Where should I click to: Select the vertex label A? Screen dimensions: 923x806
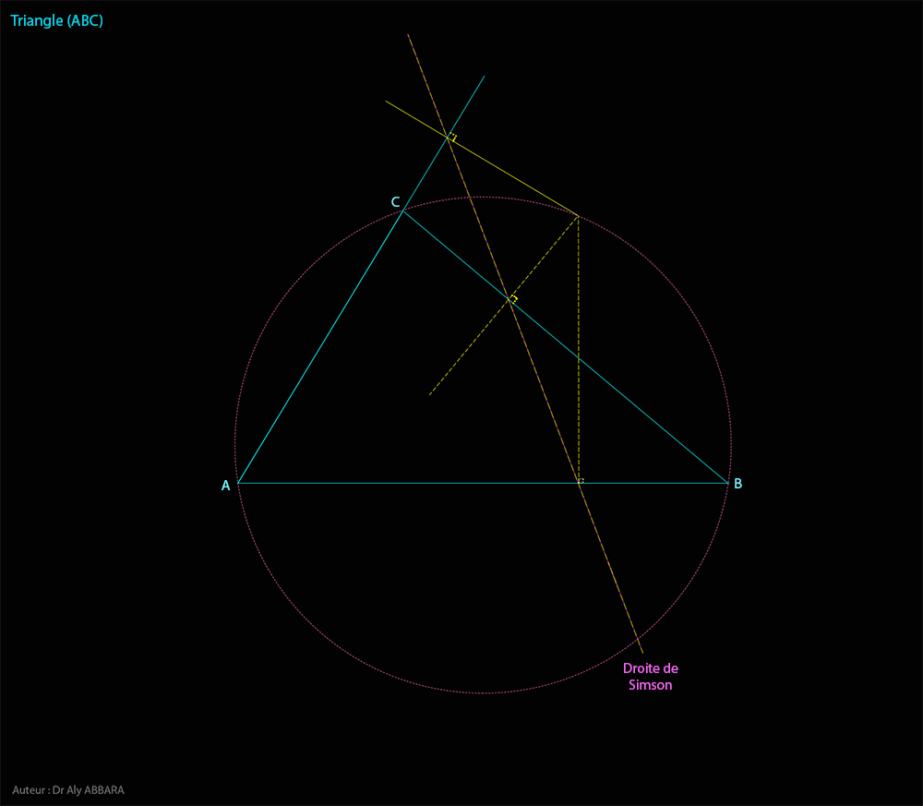[225, 486]
